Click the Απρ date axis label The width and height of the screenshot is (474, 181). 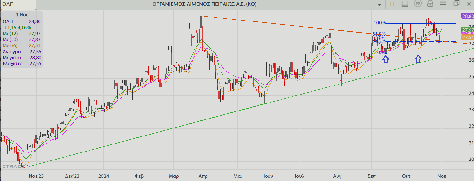point(203,176)
